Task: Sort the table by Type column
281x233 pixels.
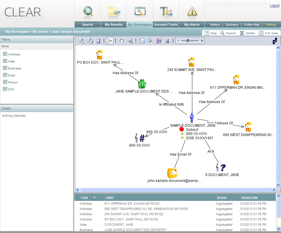Action: pyautogui.click(x=84, y=197)
